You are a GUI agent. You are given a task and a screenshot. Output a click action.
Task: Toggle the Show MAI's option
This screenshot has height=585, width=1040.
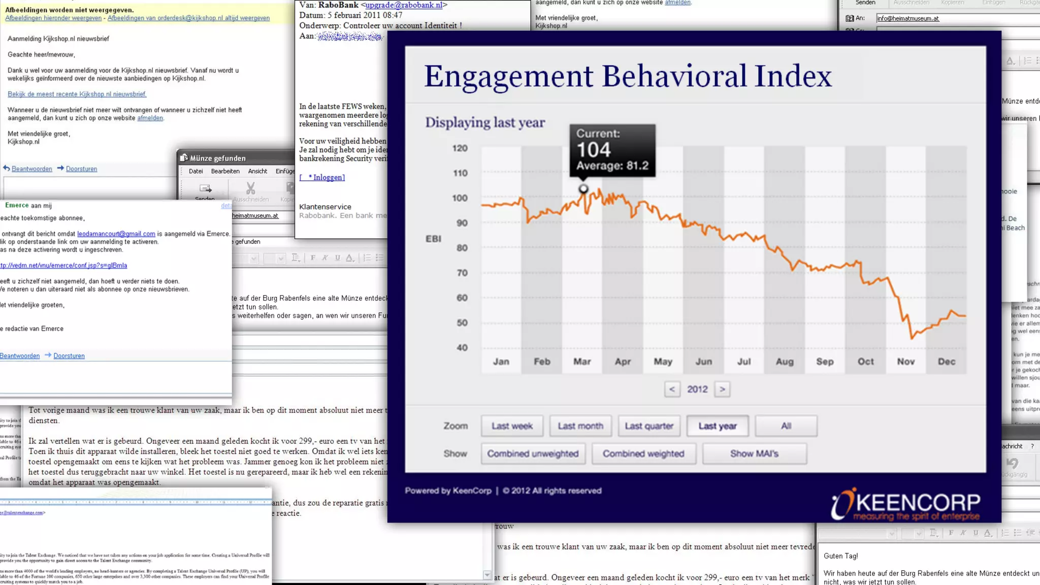point(754,453)
